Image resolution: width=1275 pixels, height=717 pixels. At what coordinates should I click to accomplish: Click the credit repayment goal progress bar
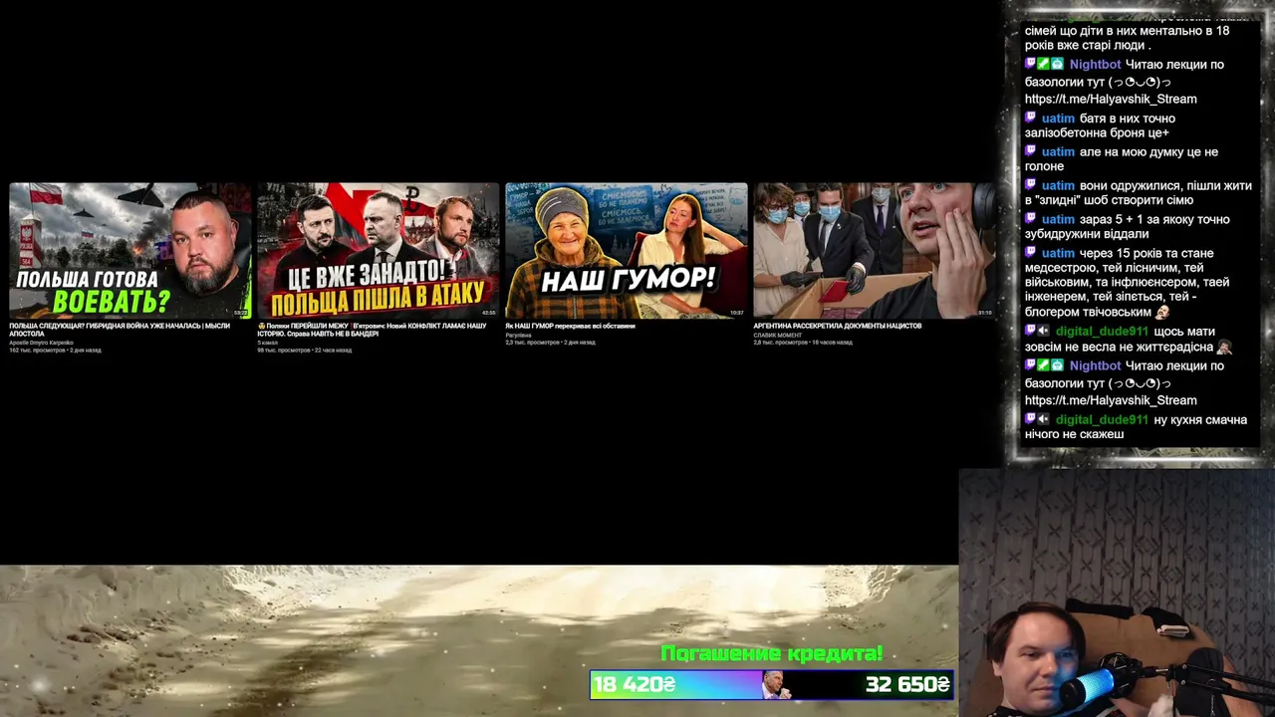click(x=772, y=685)
